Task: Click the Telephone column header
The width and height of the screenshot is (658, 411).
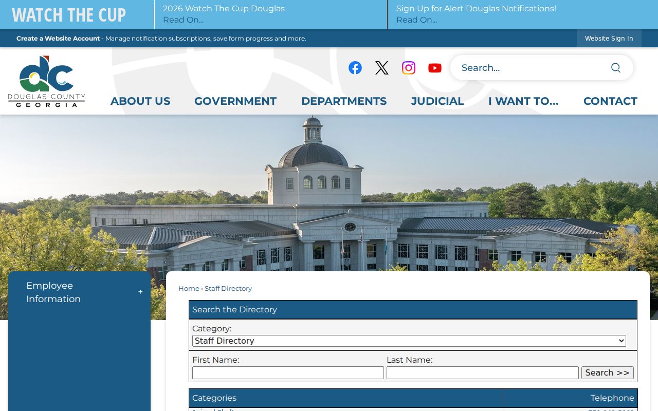Action: click(x=570, y=398)
